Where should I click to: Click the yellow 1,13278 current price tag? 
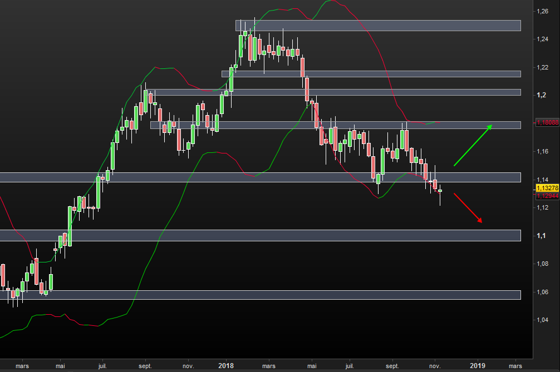click(548, 188)
